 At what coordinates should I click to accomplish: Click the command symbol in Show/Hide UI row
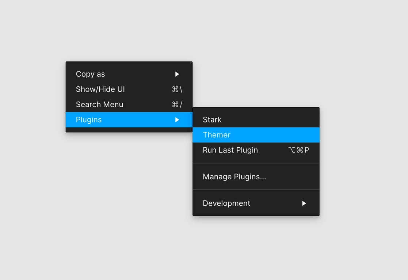click(175, 89)
